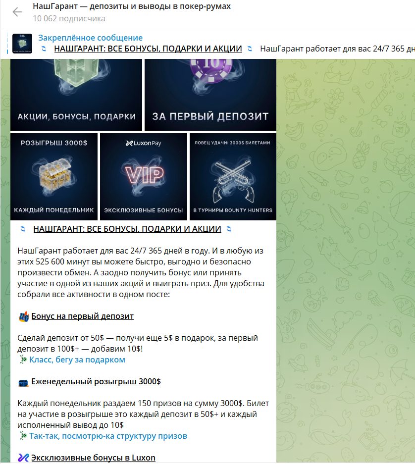
Task: Open the 'АКЦИИ, БОНУСЫ, ПОДАРКИ' image
Action: [x=76, y=95]
